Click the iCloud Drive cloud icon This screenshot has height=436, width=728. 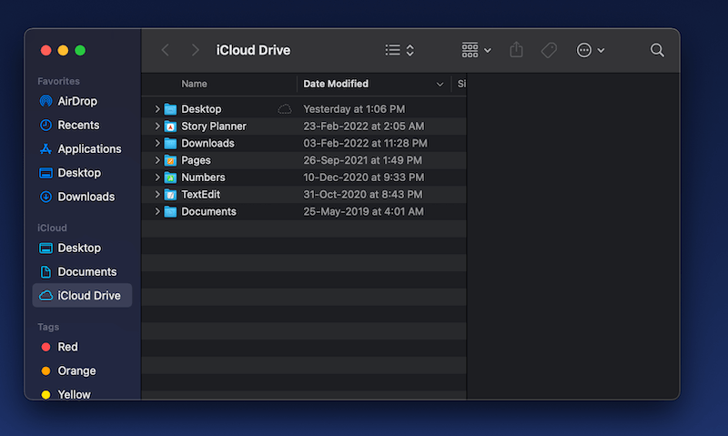click(45, 295)
